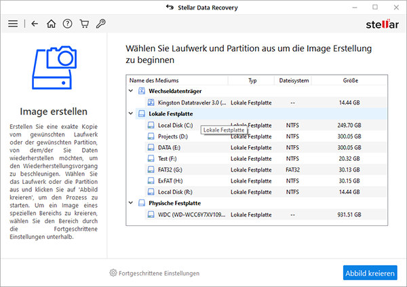Click the gear icon for Fortgeschrittene Einstellungen
The height and width of the screenshot is (287, 407).
coord(113,273)
